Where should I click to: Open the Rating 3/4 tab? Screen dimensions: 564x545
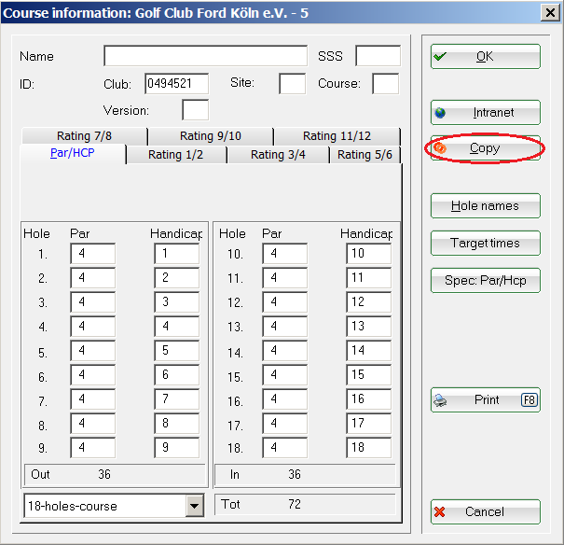point(278,155)
